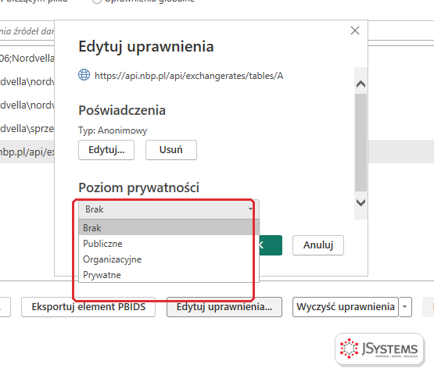The height and width of the screenshot is (375, 434).
Task: Click the scroll down arrow in dialog
Action: pos(360,202)
